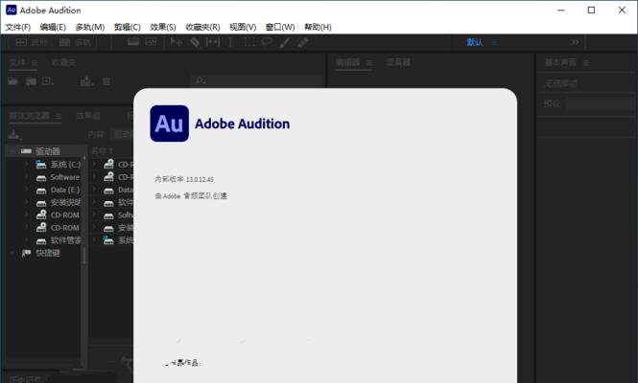The width and height of the screenshot is (638, 383).
Task: Switch to Waveform view button
Action: click(32, 42)
